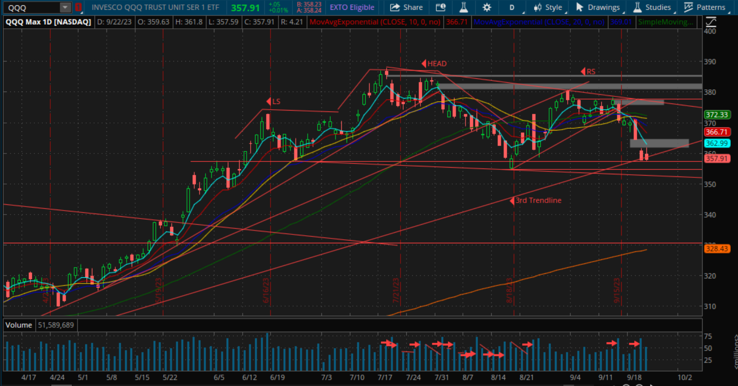Click the red 366.71 price axis bubble

click(x=716, y=132)
